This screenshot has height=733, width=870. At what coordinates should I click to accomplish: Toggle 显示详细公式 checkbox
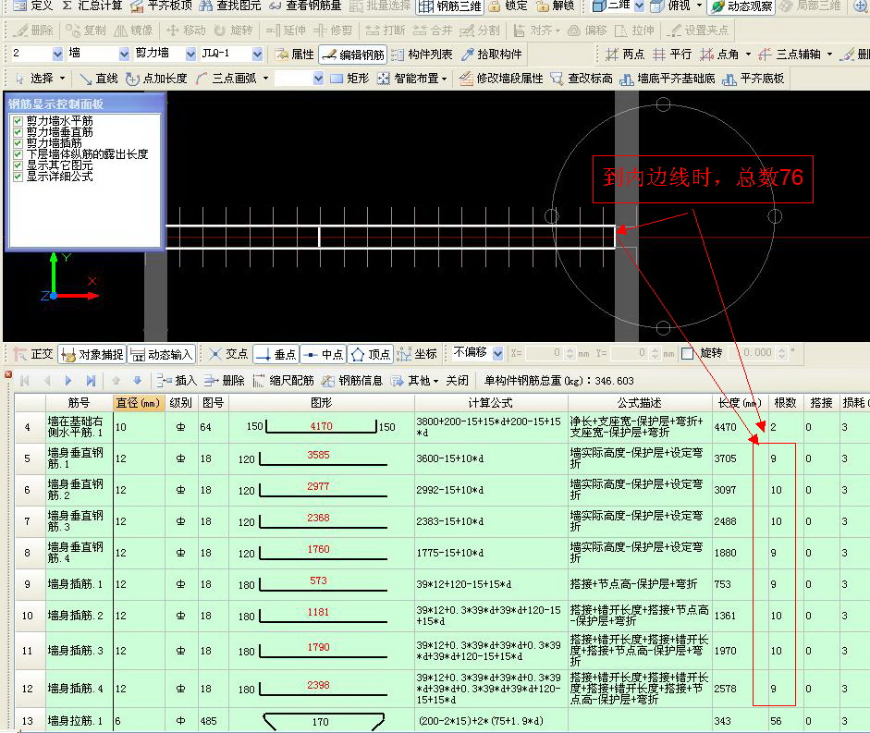pyautogui.click(x=18, y=177)
